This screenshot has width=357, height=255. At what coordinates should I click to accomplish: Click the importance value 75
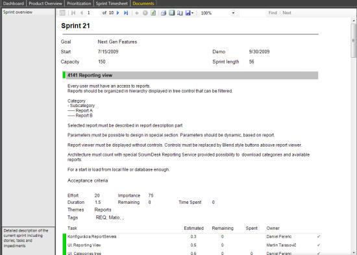coord(151,195)
